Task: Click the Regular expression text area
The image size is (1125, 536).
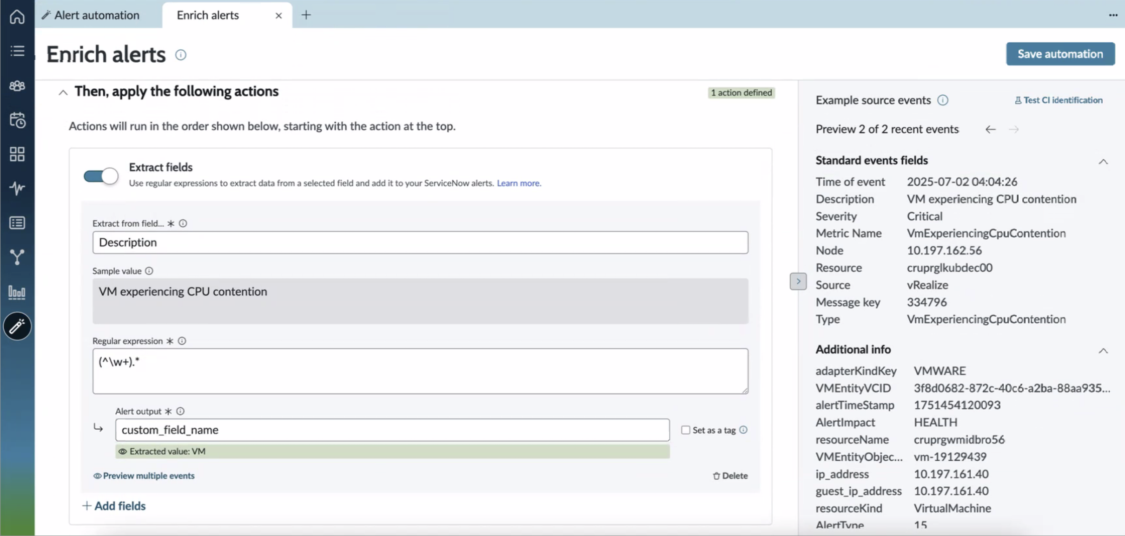Action: click(x=420, y=371)
